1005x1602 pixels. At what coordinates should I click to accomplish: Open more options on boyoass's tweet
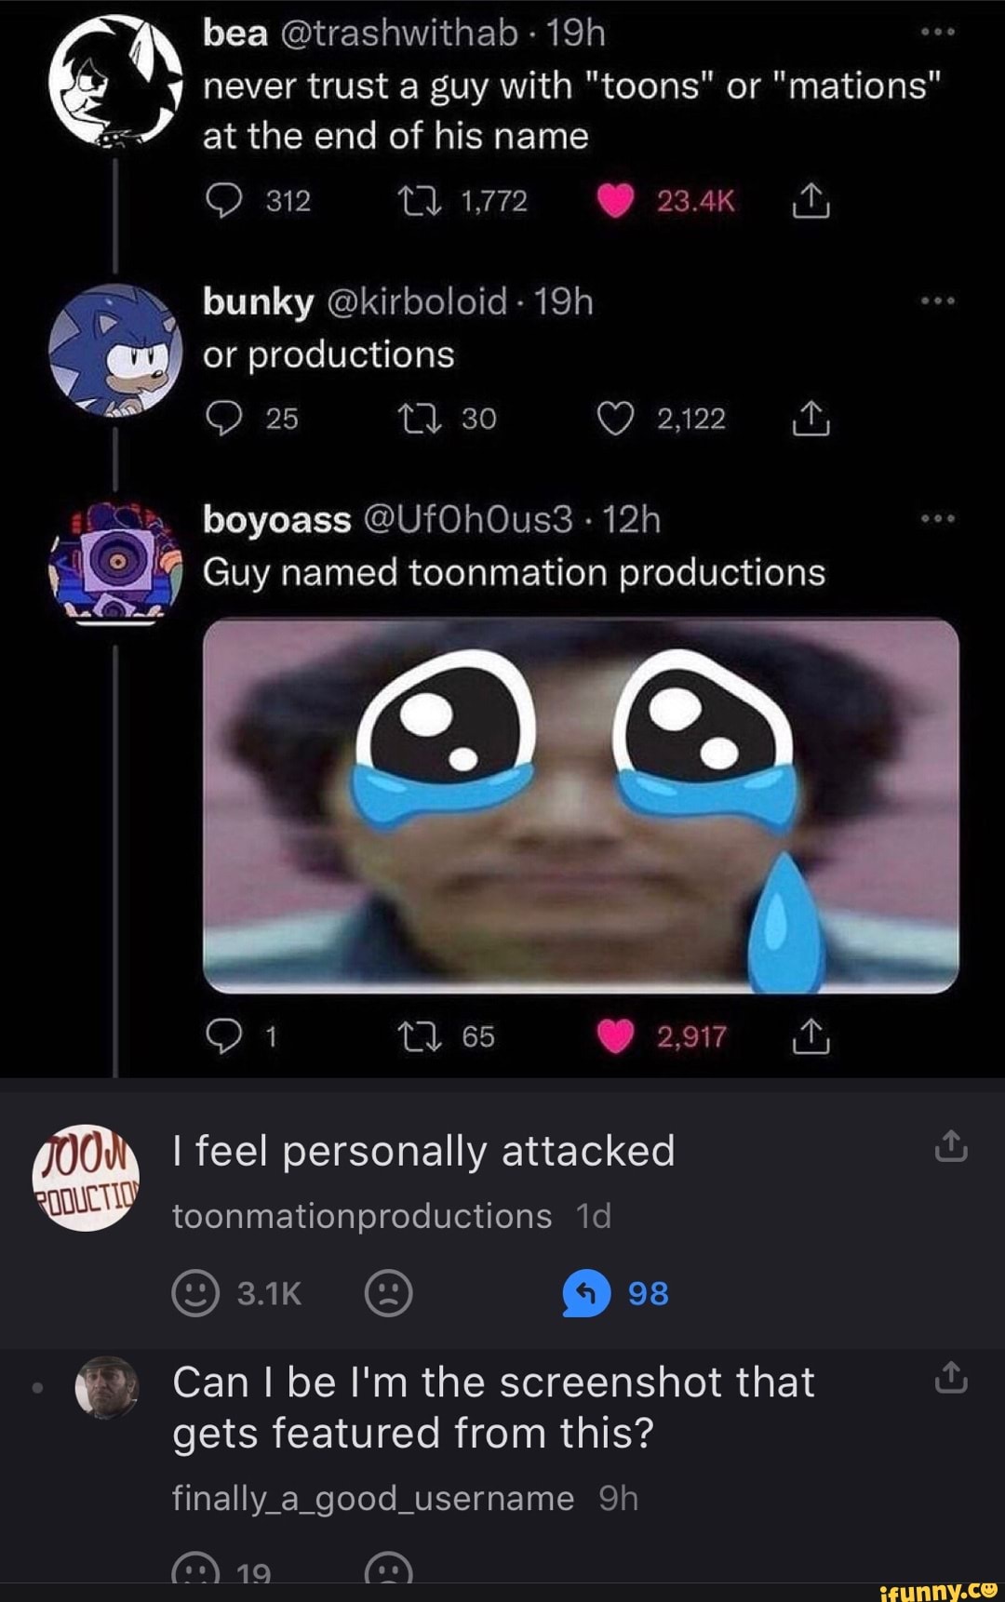coord(937,518)
